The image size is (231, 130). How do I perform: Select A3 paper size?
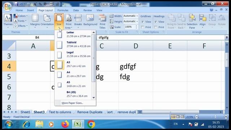pyautogui.click(x=73, y=64)
